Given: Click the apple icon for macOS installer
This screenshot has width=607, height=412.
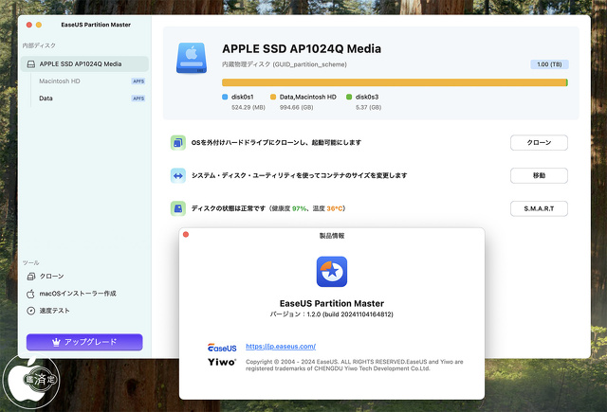Looking at the screenshot, I should 30,294.
